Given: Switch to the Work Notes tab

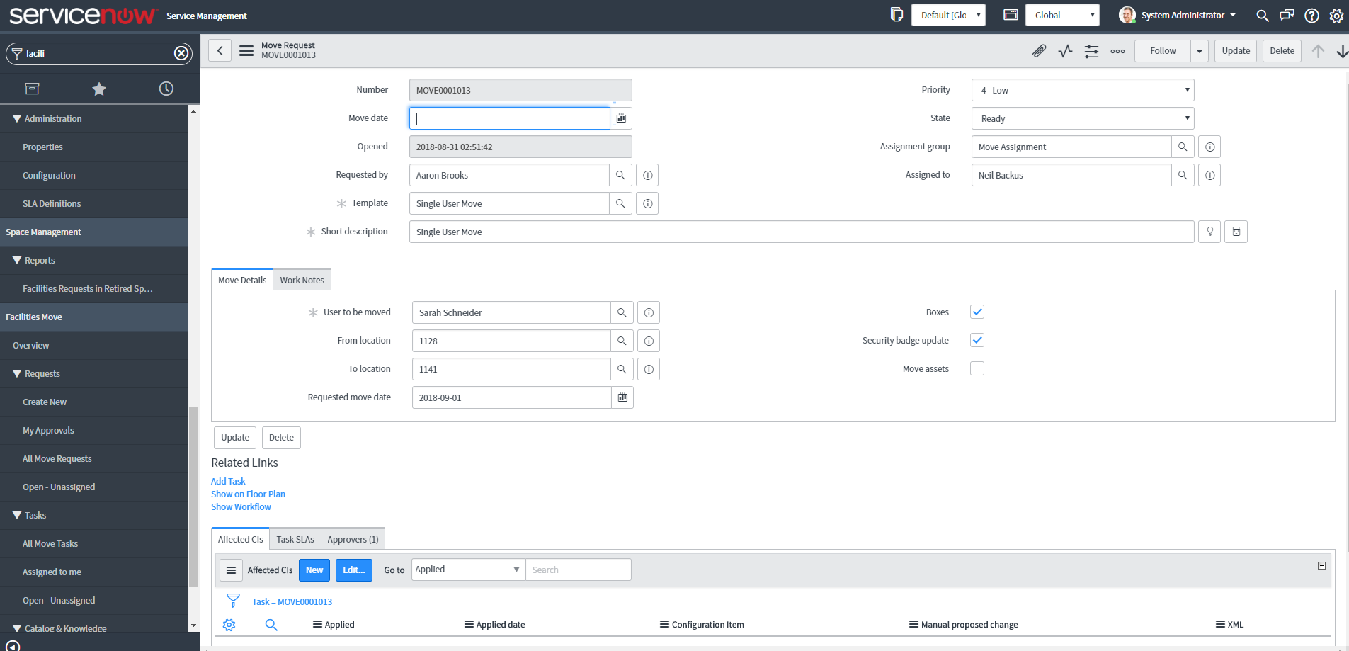Looking at the screenshot, I should tap(302, 279).
